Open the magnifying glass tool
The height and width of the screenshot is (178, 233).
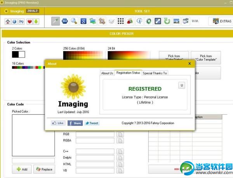click(x=74, y=21)
